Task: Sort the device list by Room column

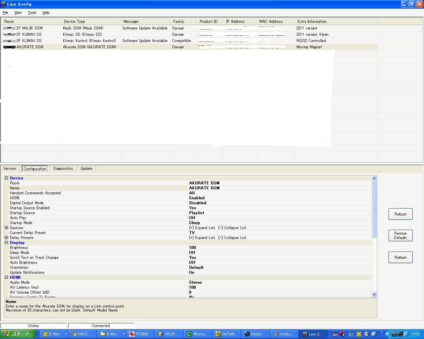Action: coord(31,22)
